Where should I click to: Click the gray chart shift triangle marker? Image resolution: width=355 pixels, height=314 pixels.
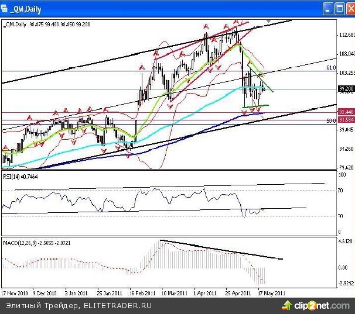coord(268,22)
